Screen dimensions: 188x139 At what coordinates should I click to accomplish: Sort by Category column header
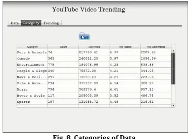[x=32, y=47]
